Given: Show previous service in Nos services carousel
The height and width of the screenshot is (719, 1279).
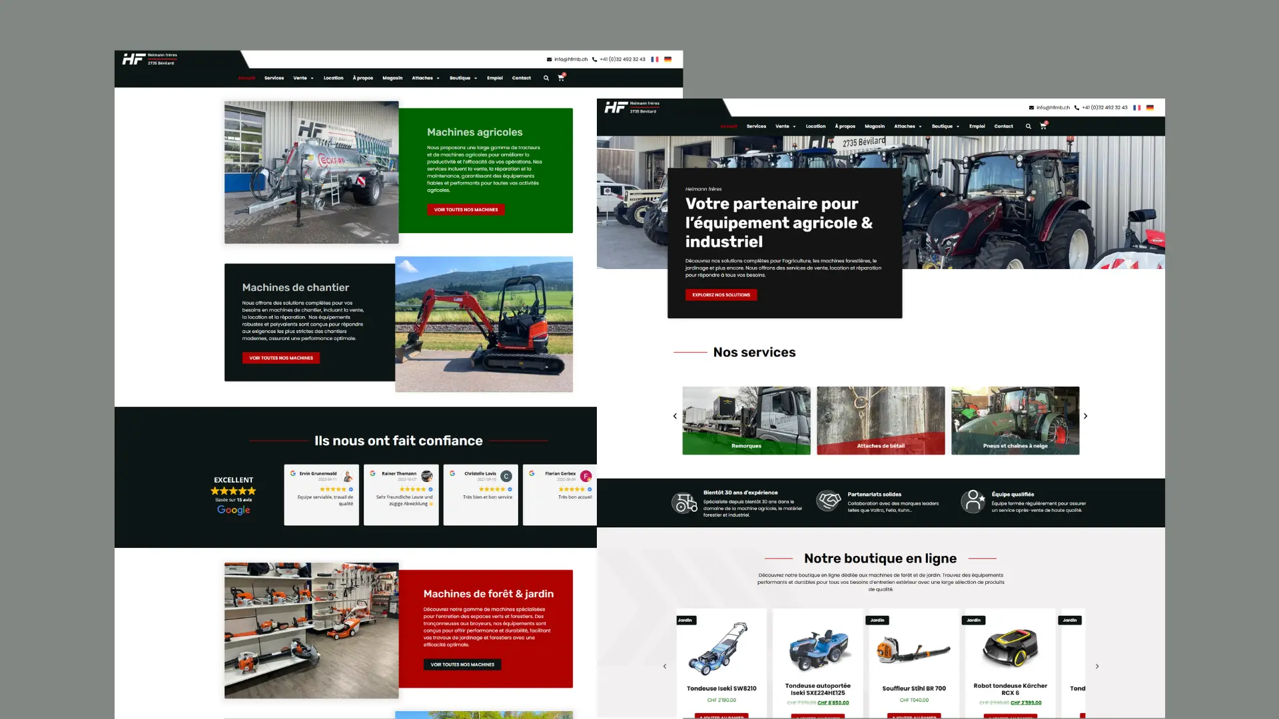Looking at the screenshot, I should (x=675, y=416).
